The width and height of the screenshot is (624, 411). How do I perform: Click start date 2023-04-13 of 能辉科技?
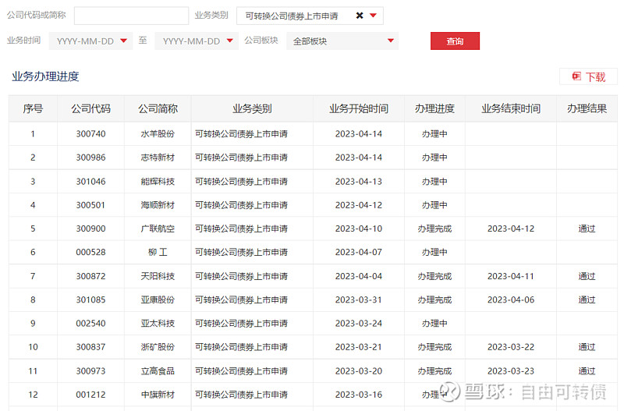[359, 182]
